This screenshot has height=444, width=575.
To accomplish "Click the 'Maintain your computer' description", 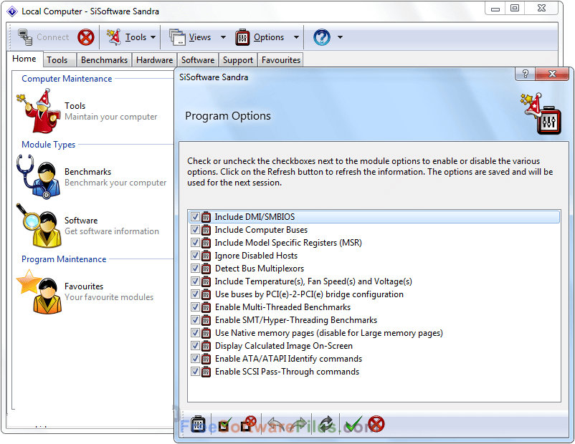I will coord(110,117).
